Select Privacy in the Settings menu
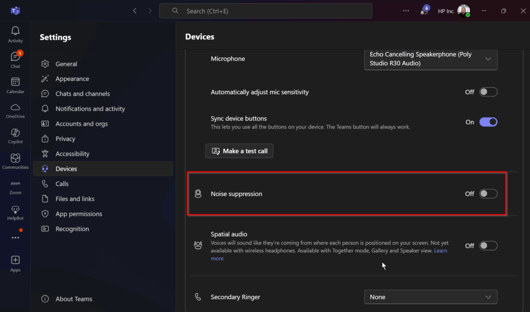 click(x=65, y=139)
